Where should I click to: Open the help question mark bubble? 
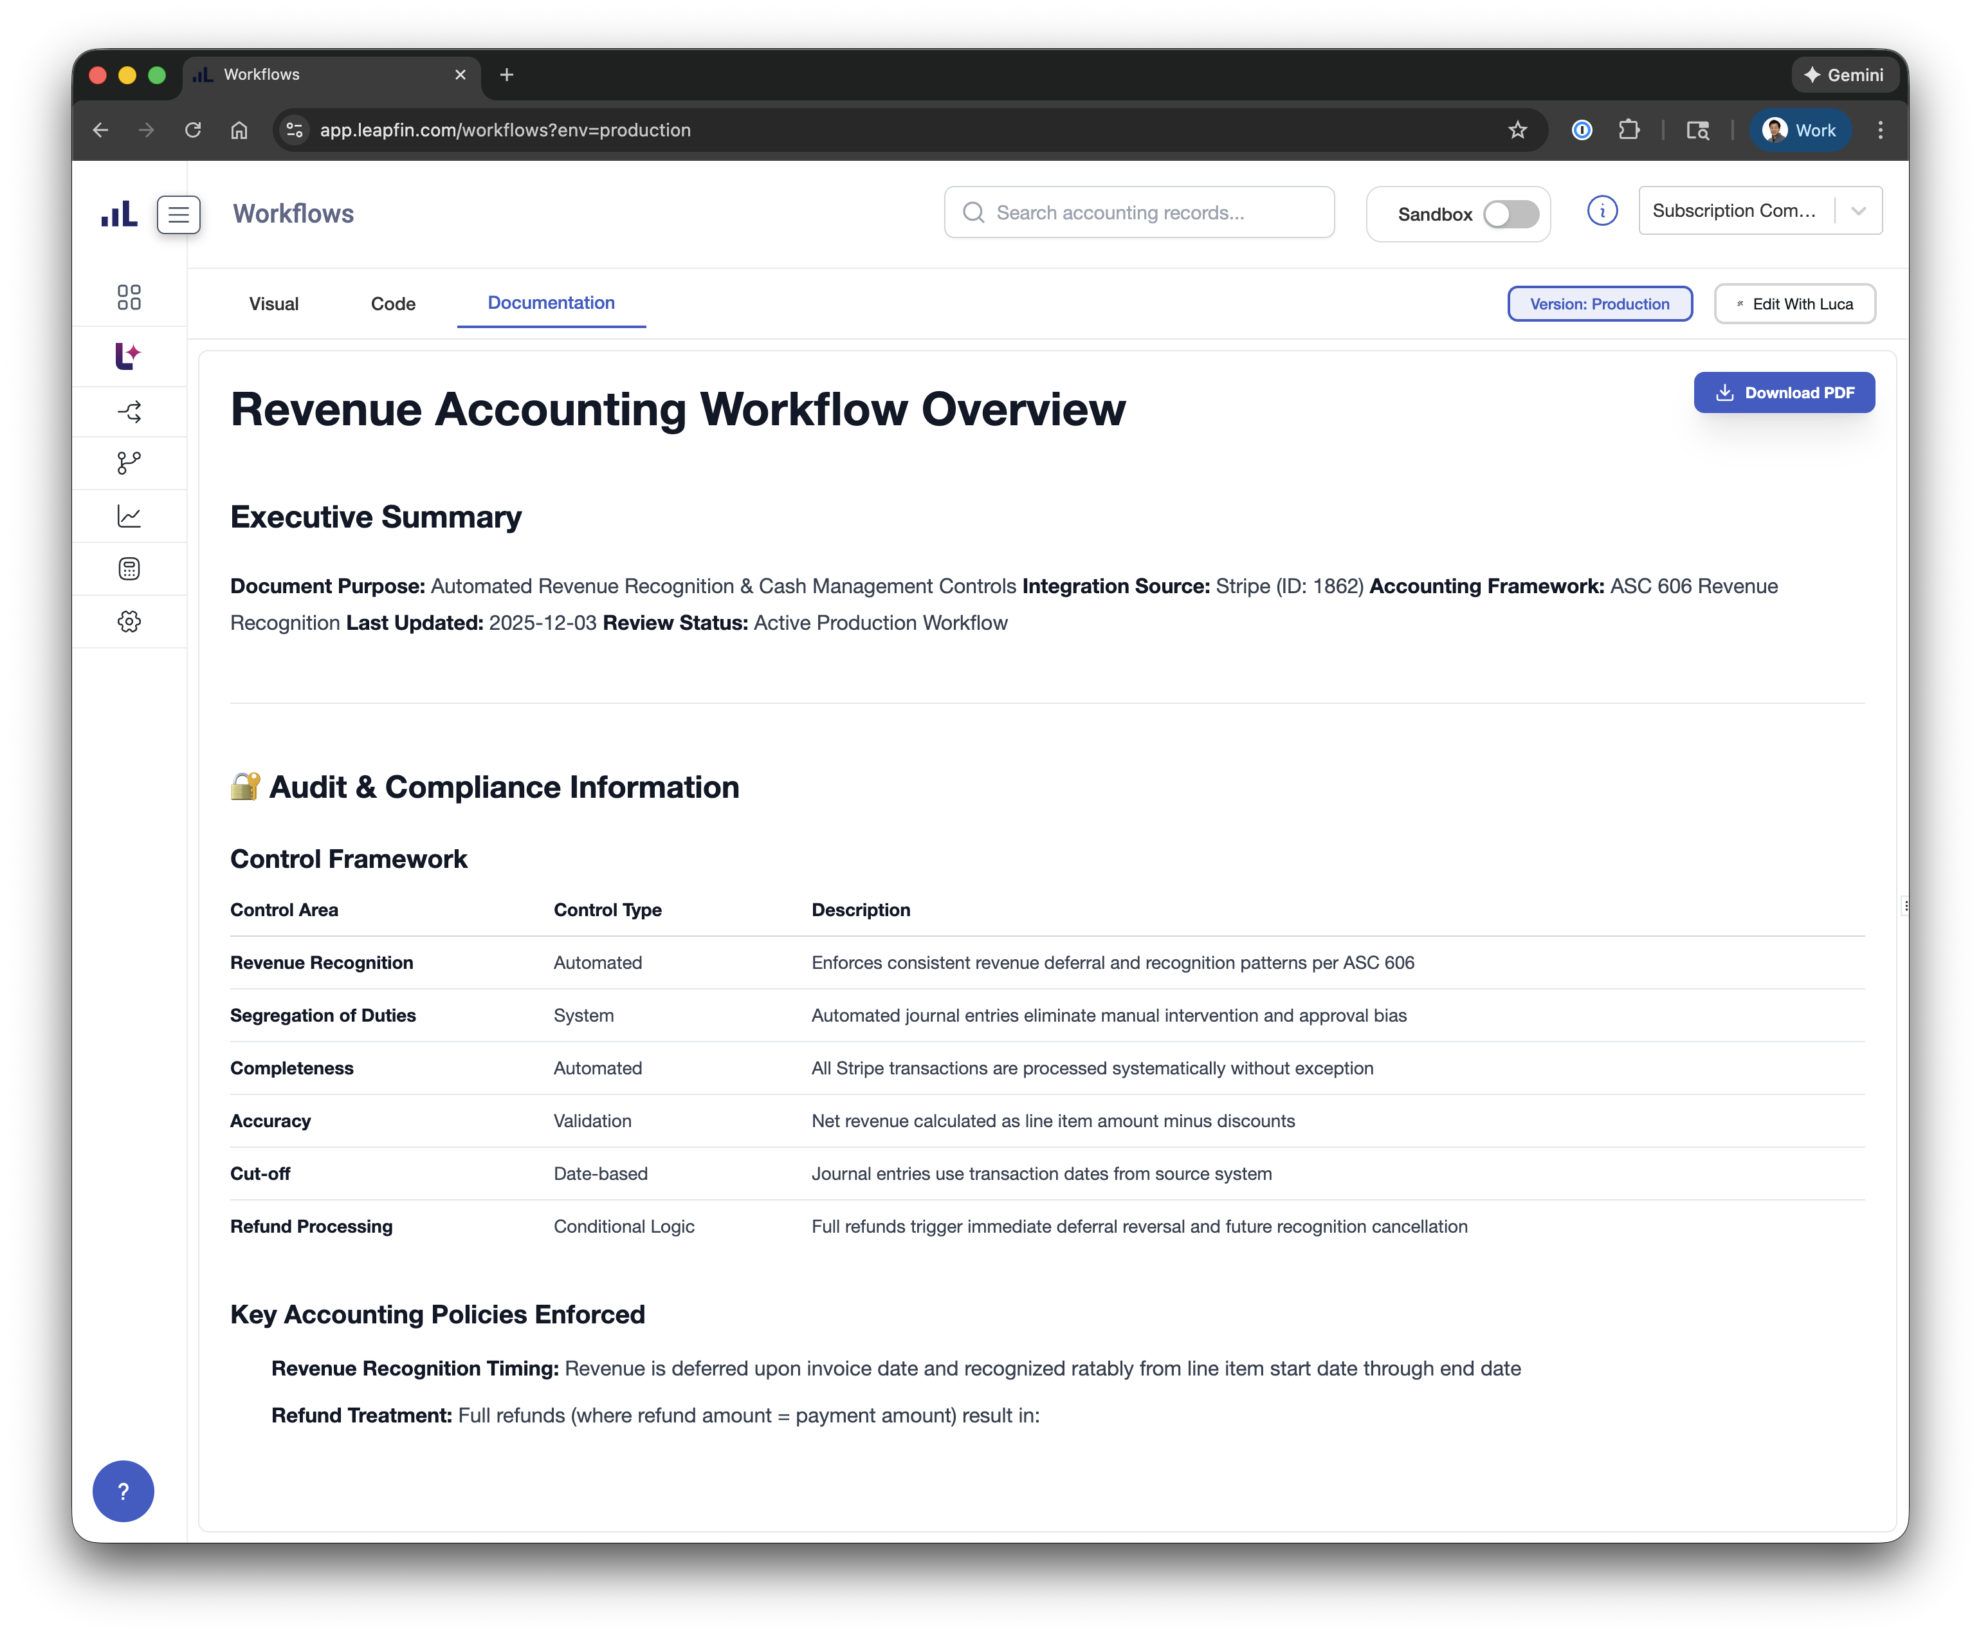(123, 1491)
